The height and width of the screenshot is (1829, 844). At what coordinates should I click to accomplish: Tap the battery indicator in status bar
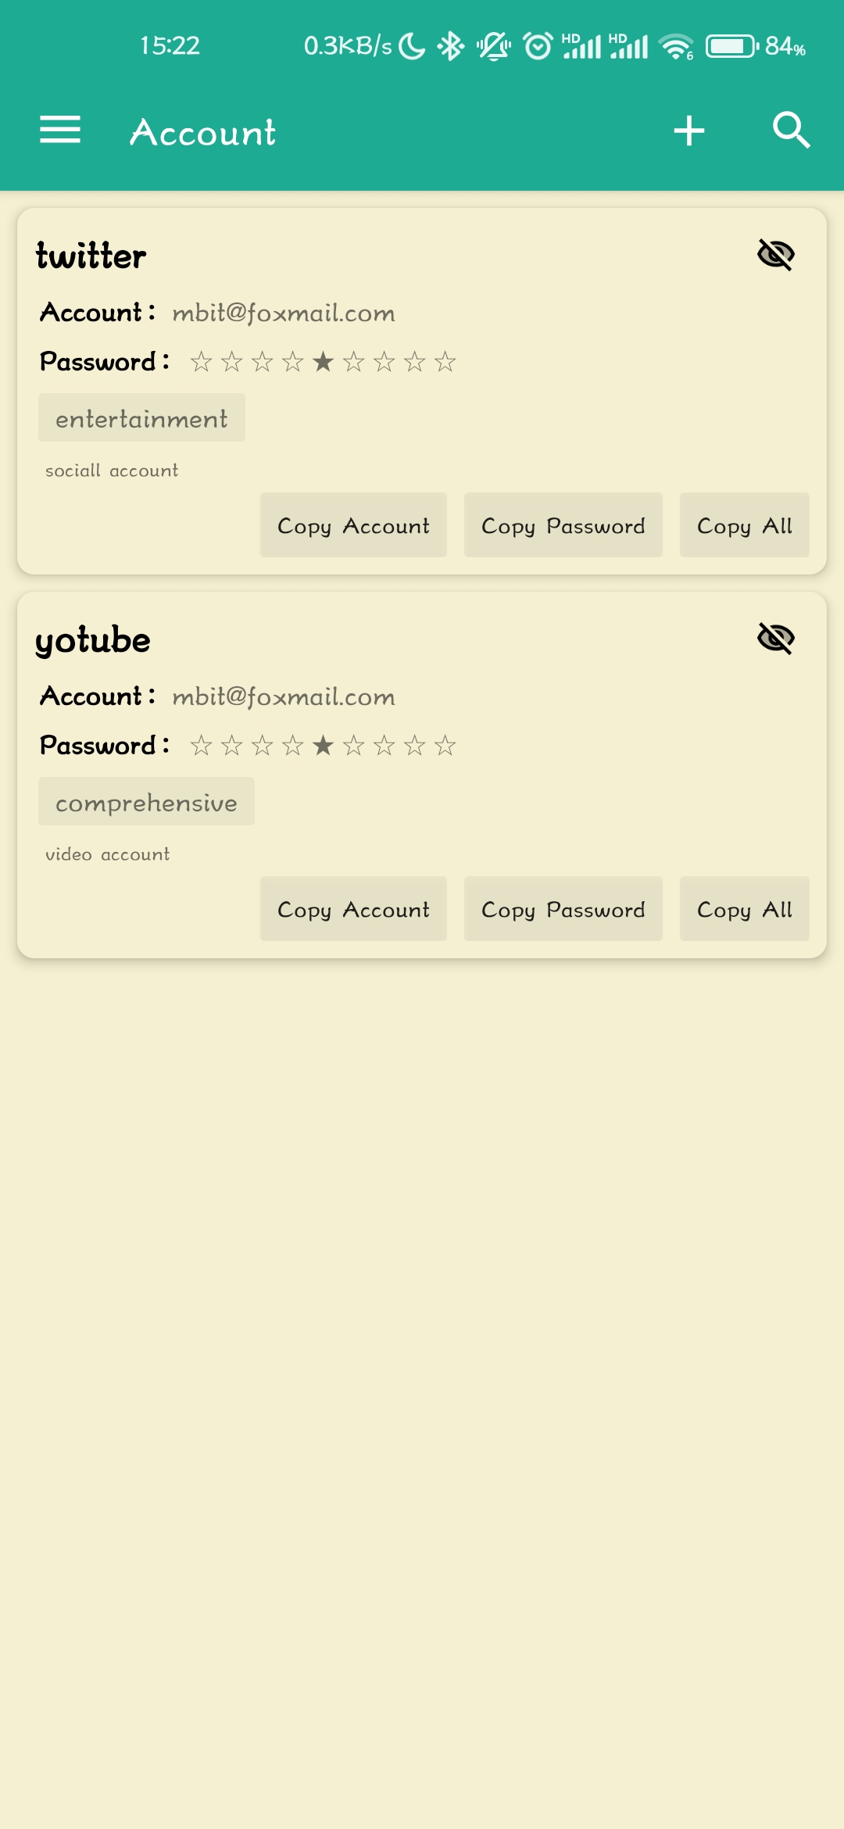732,46
